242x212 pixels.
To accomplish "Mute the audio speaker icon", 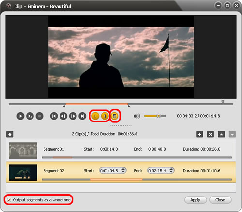I will pyautogui.click(x=137, y=116).
